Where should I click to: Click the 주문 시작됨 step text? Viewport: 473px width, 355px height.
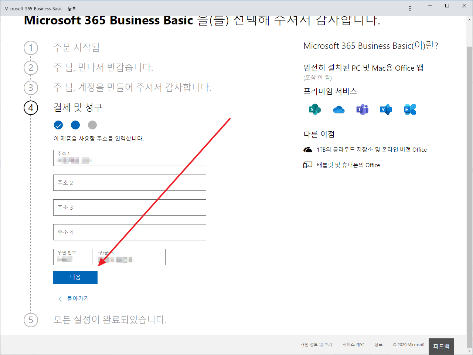(76, 47)
